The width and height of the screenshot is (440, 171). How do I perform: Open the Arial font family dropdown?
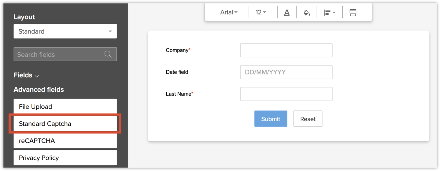pos(229,13)
